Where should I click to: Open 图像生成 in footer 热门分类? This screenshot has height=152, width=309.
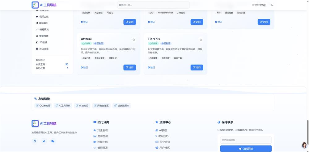click(100, 136)
